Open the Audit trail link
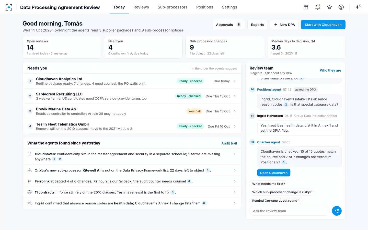 point(229,143)
